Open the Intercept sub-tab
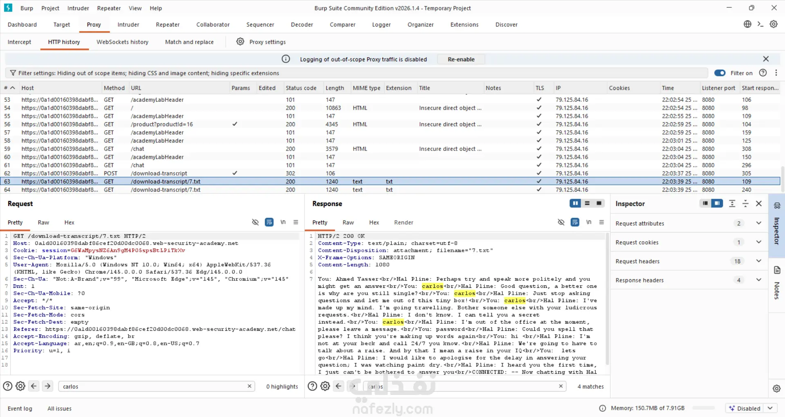 pos(19,42)
